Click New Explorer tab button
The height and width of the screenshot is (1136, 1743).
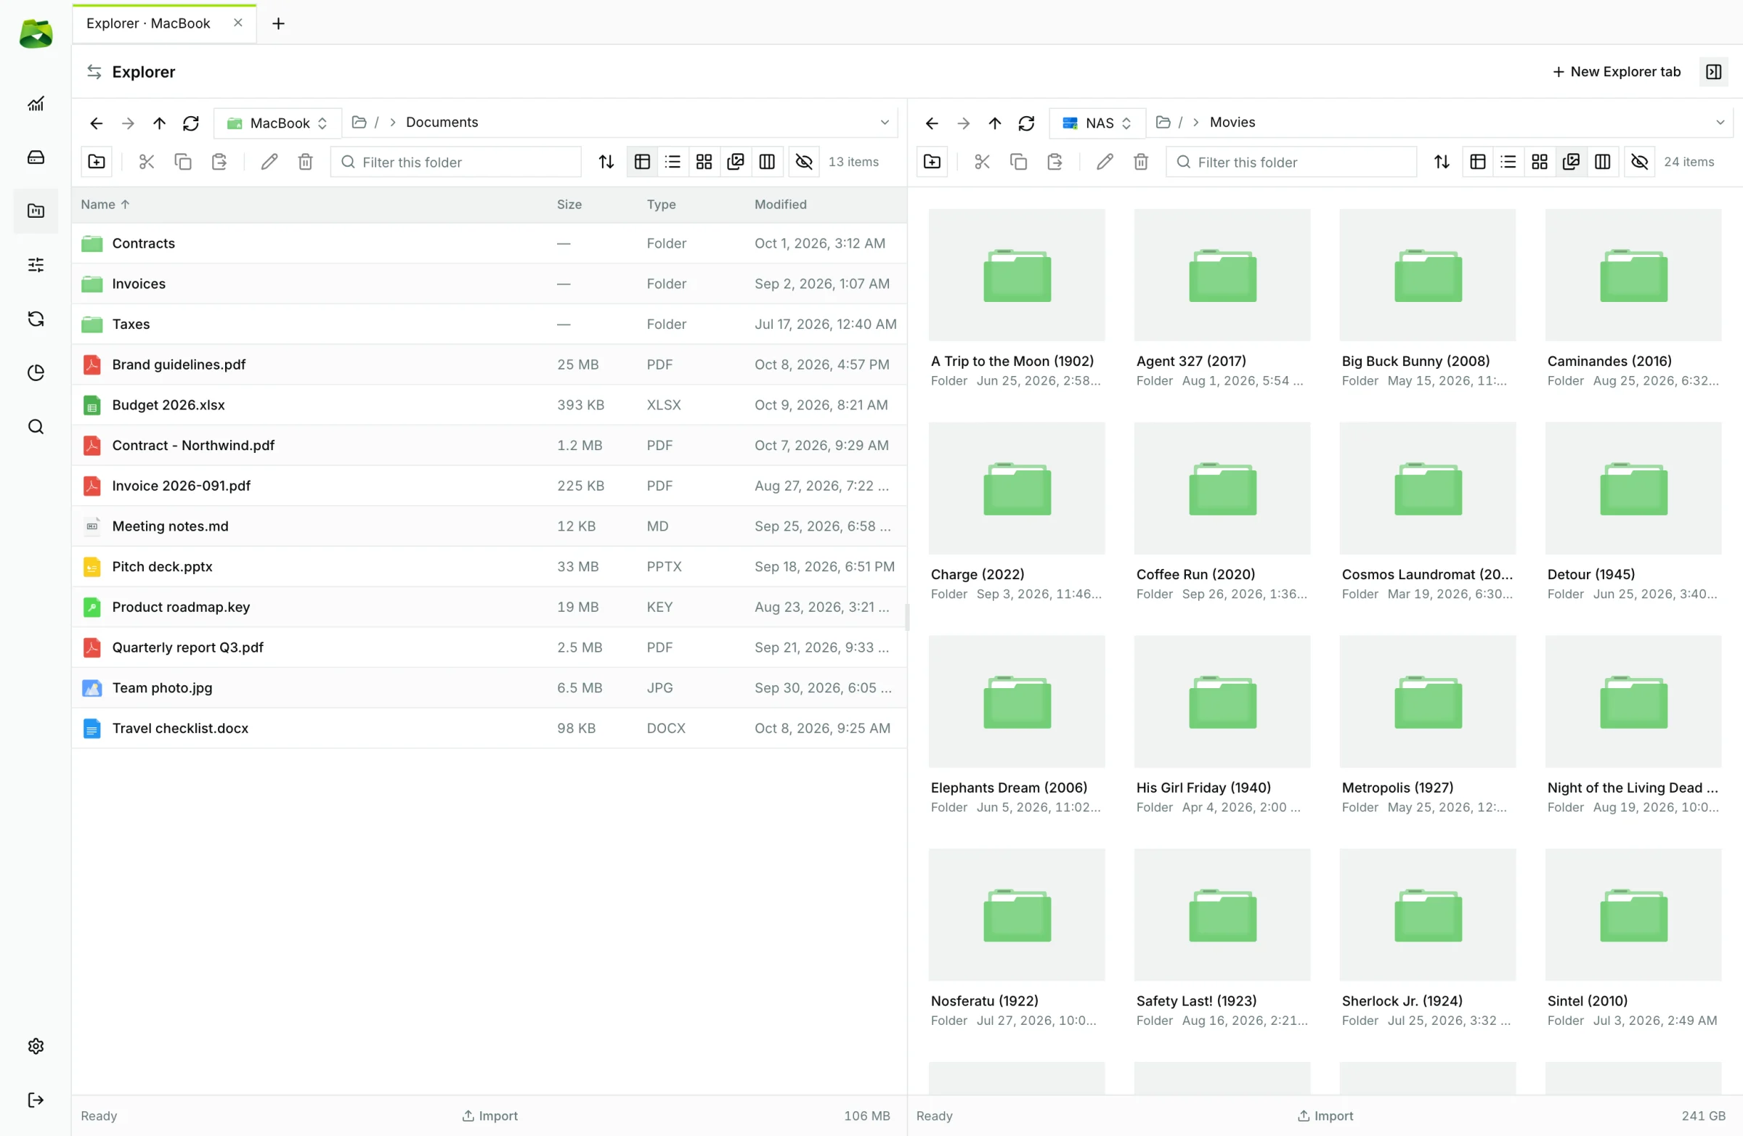click(x=1617, y=72)
